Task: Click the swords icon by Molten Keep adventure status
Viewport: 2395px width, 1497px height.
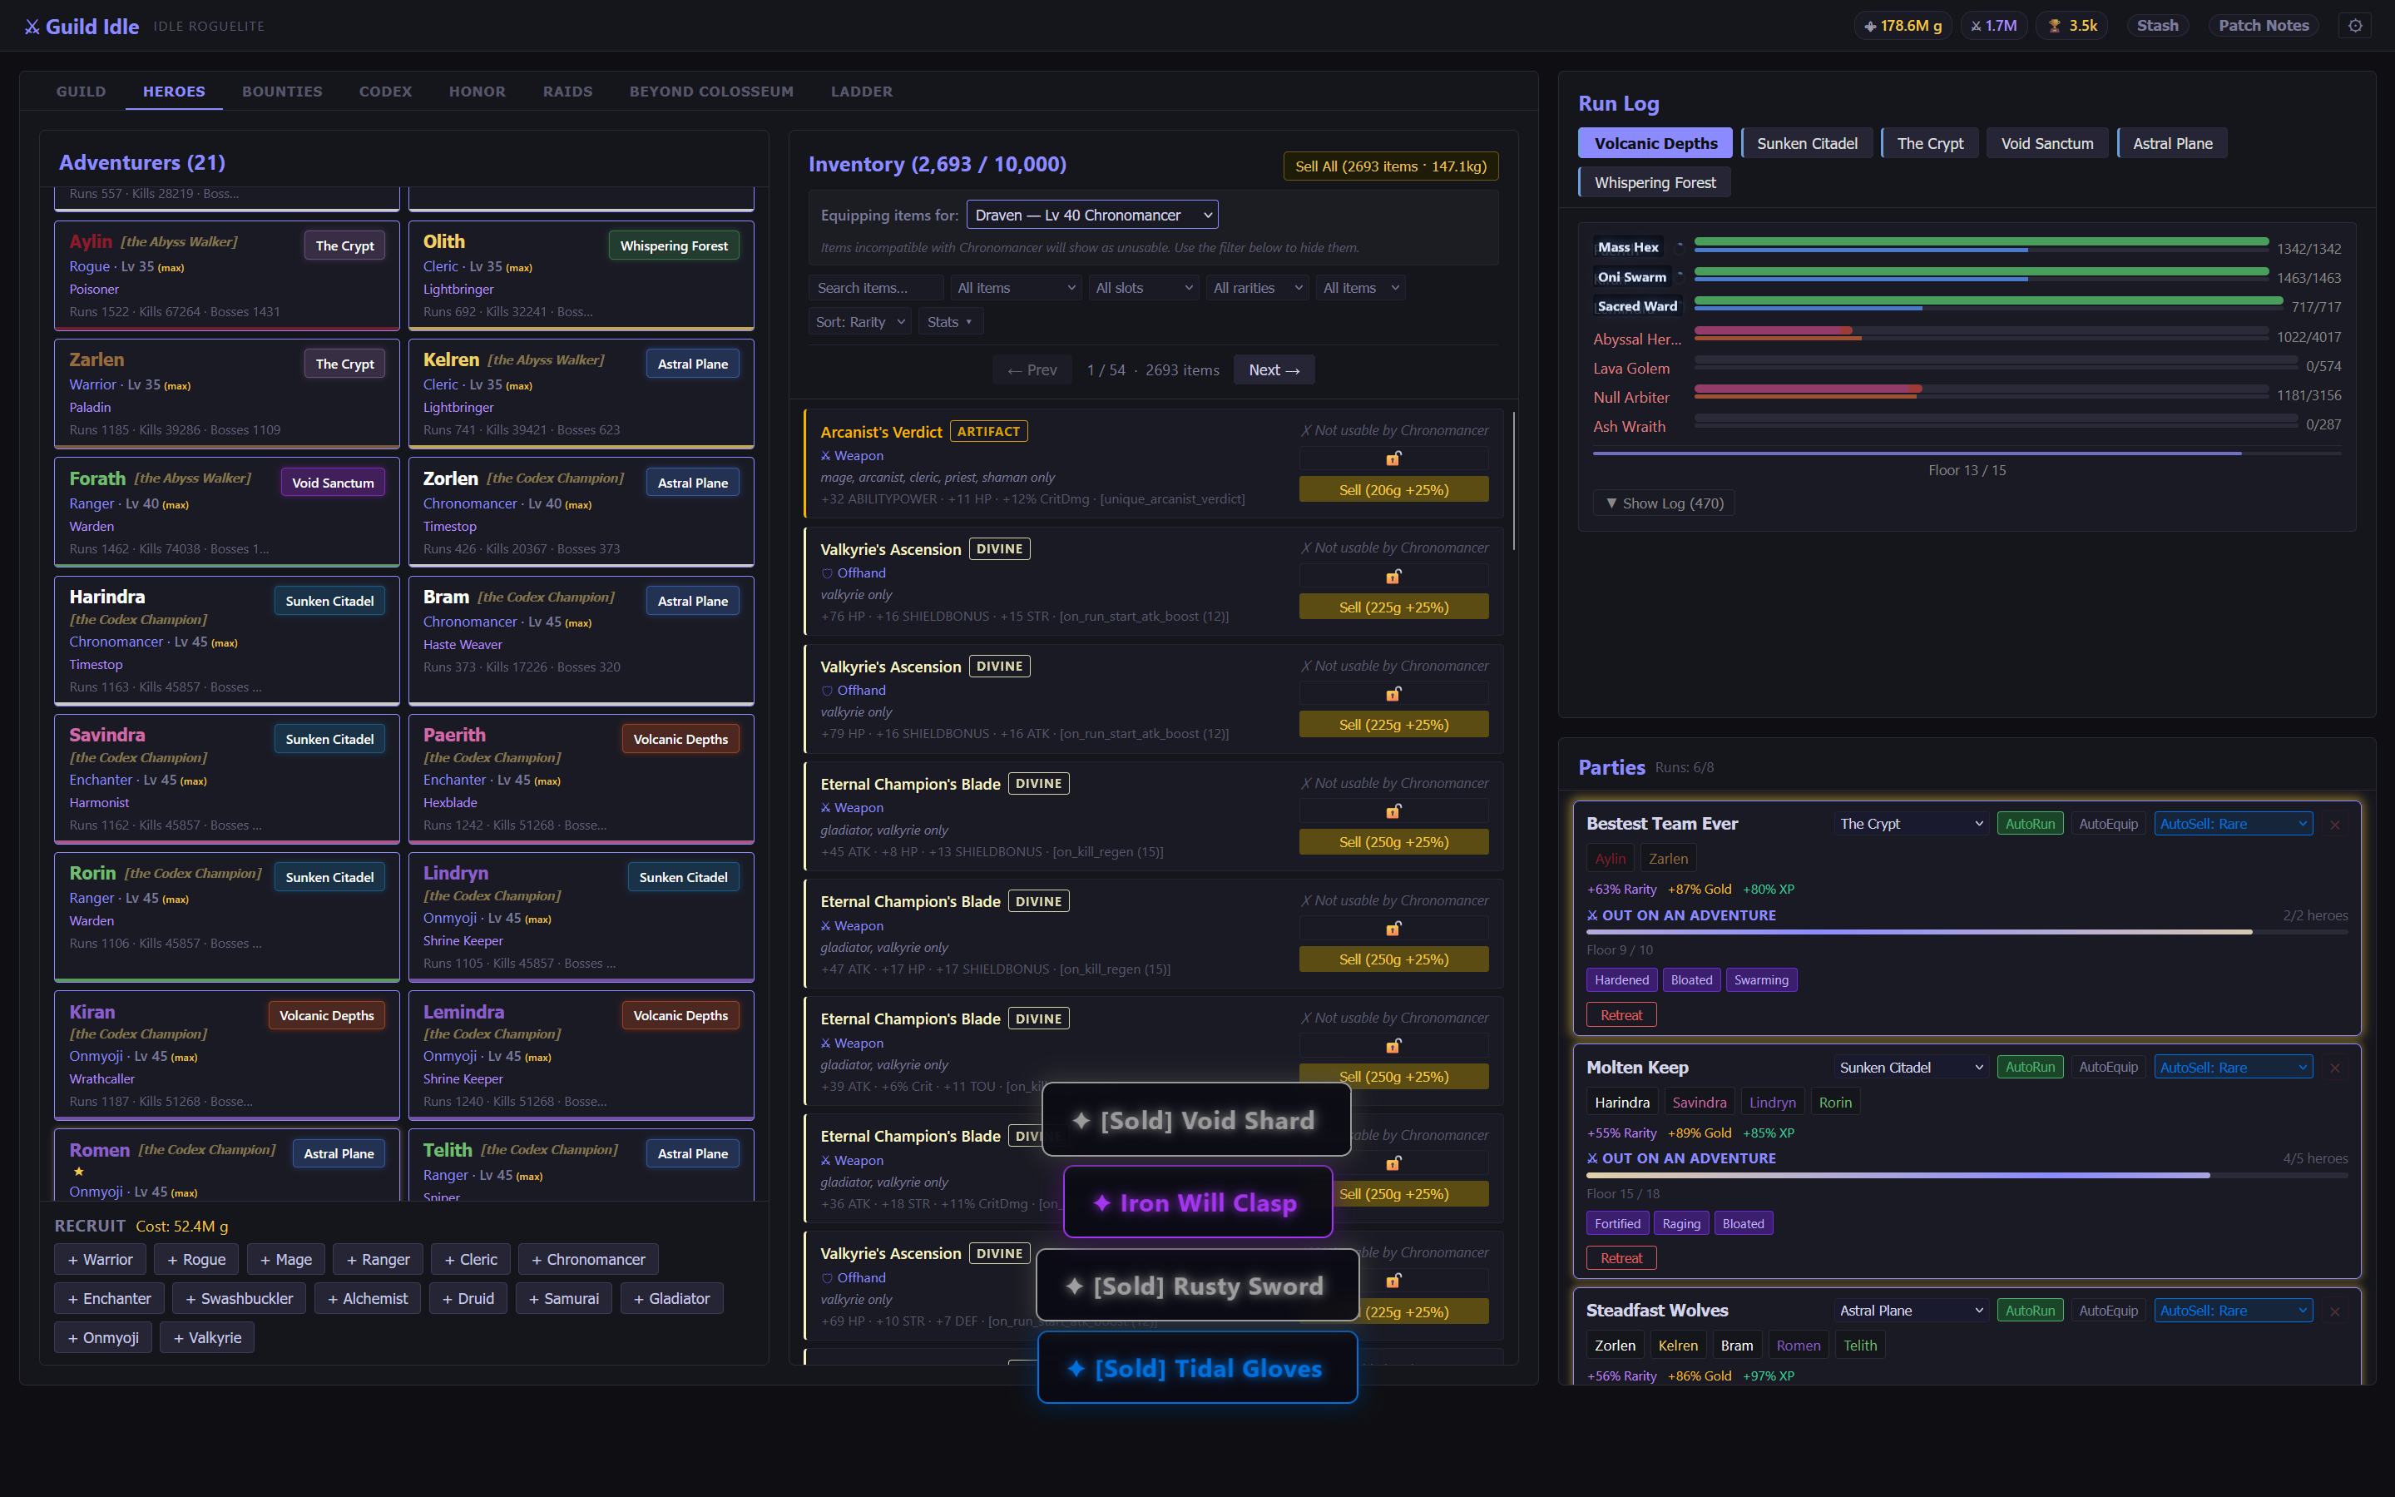Action: pyautogui.click(x=1592, y=1158)
